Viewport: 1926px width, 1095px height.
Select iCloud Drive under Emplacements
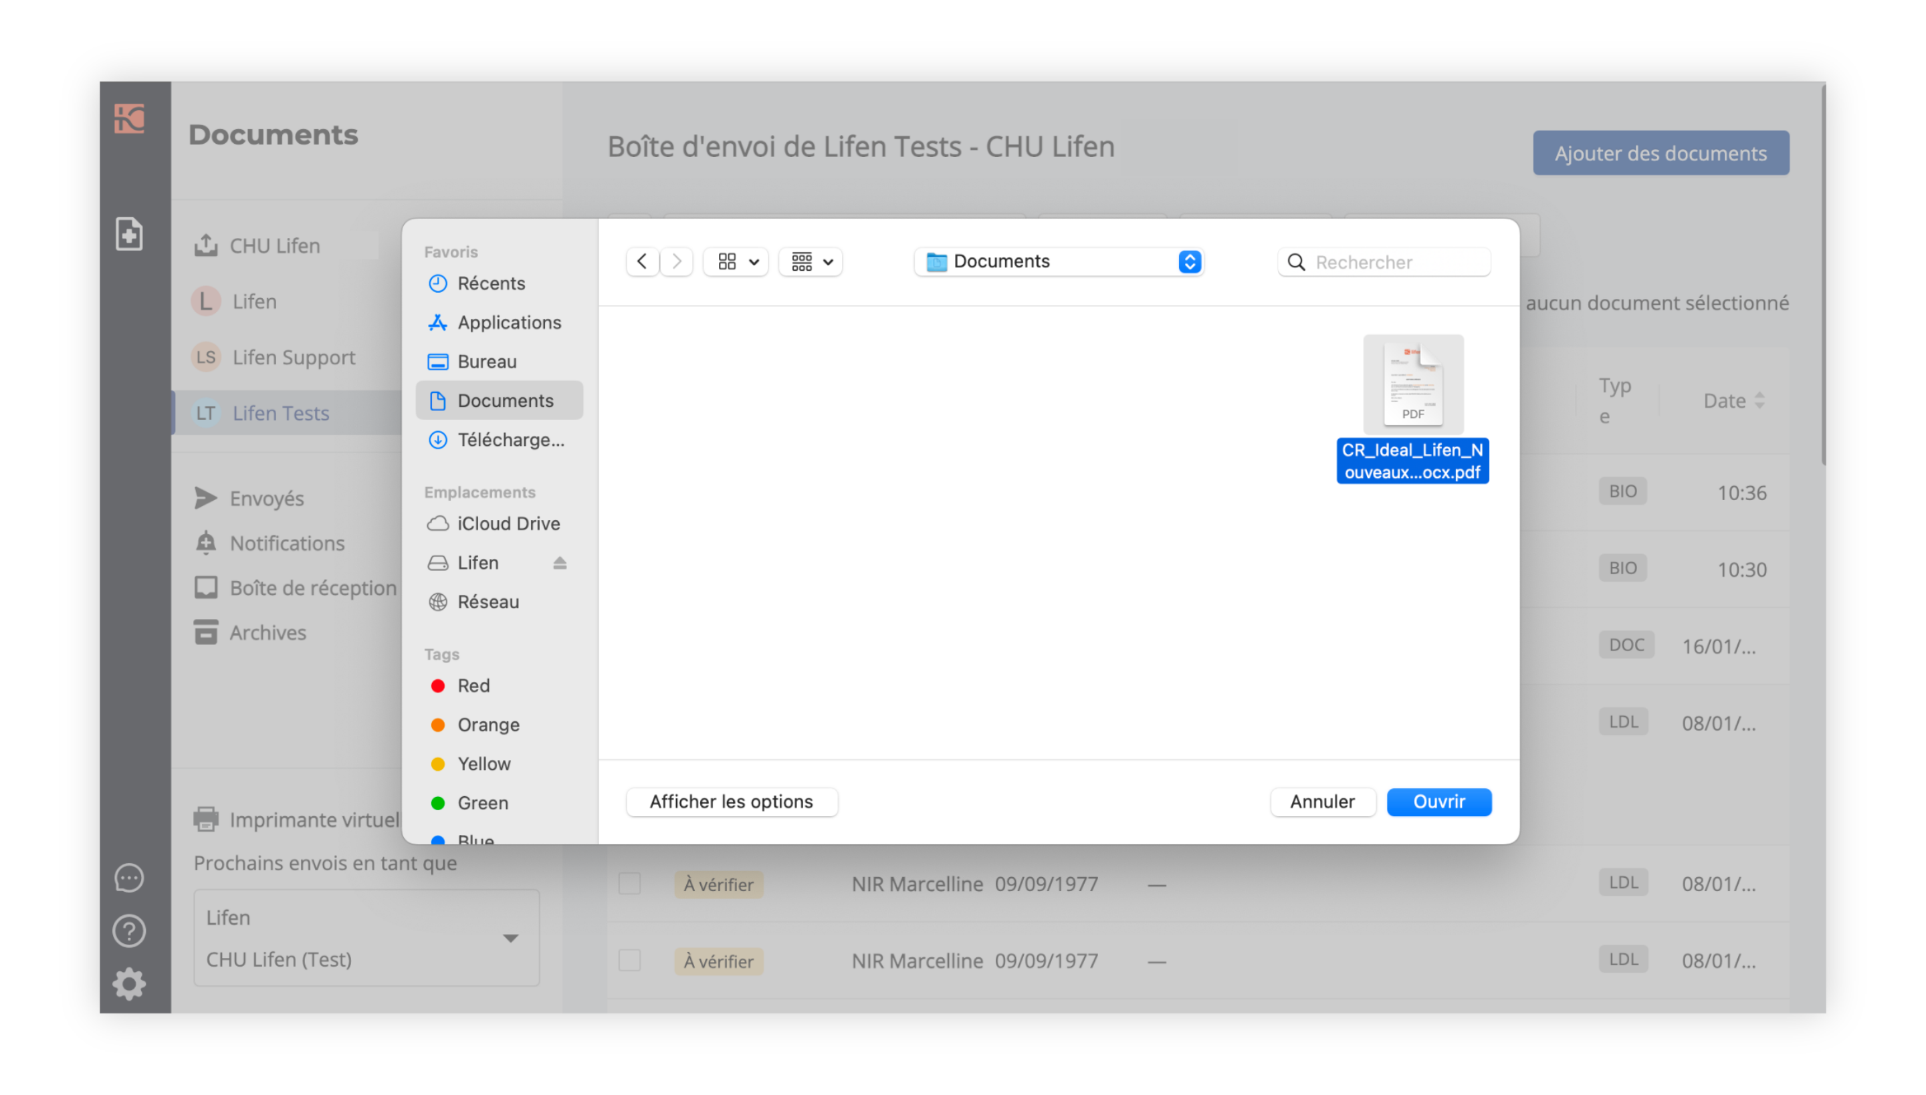(500, 523)
